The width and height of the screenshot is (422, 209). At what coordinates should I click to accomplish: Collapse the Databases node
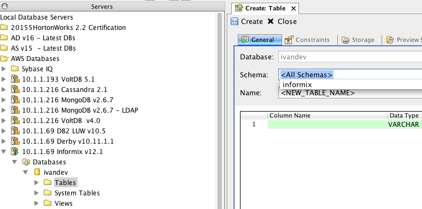(x=15, y=162)
